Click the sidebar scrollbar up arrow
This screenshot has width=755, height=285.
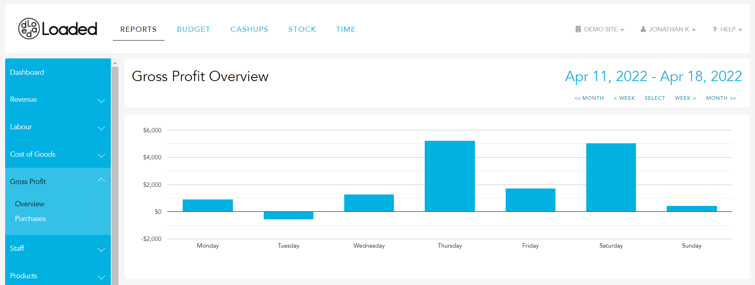pos(115,63)
